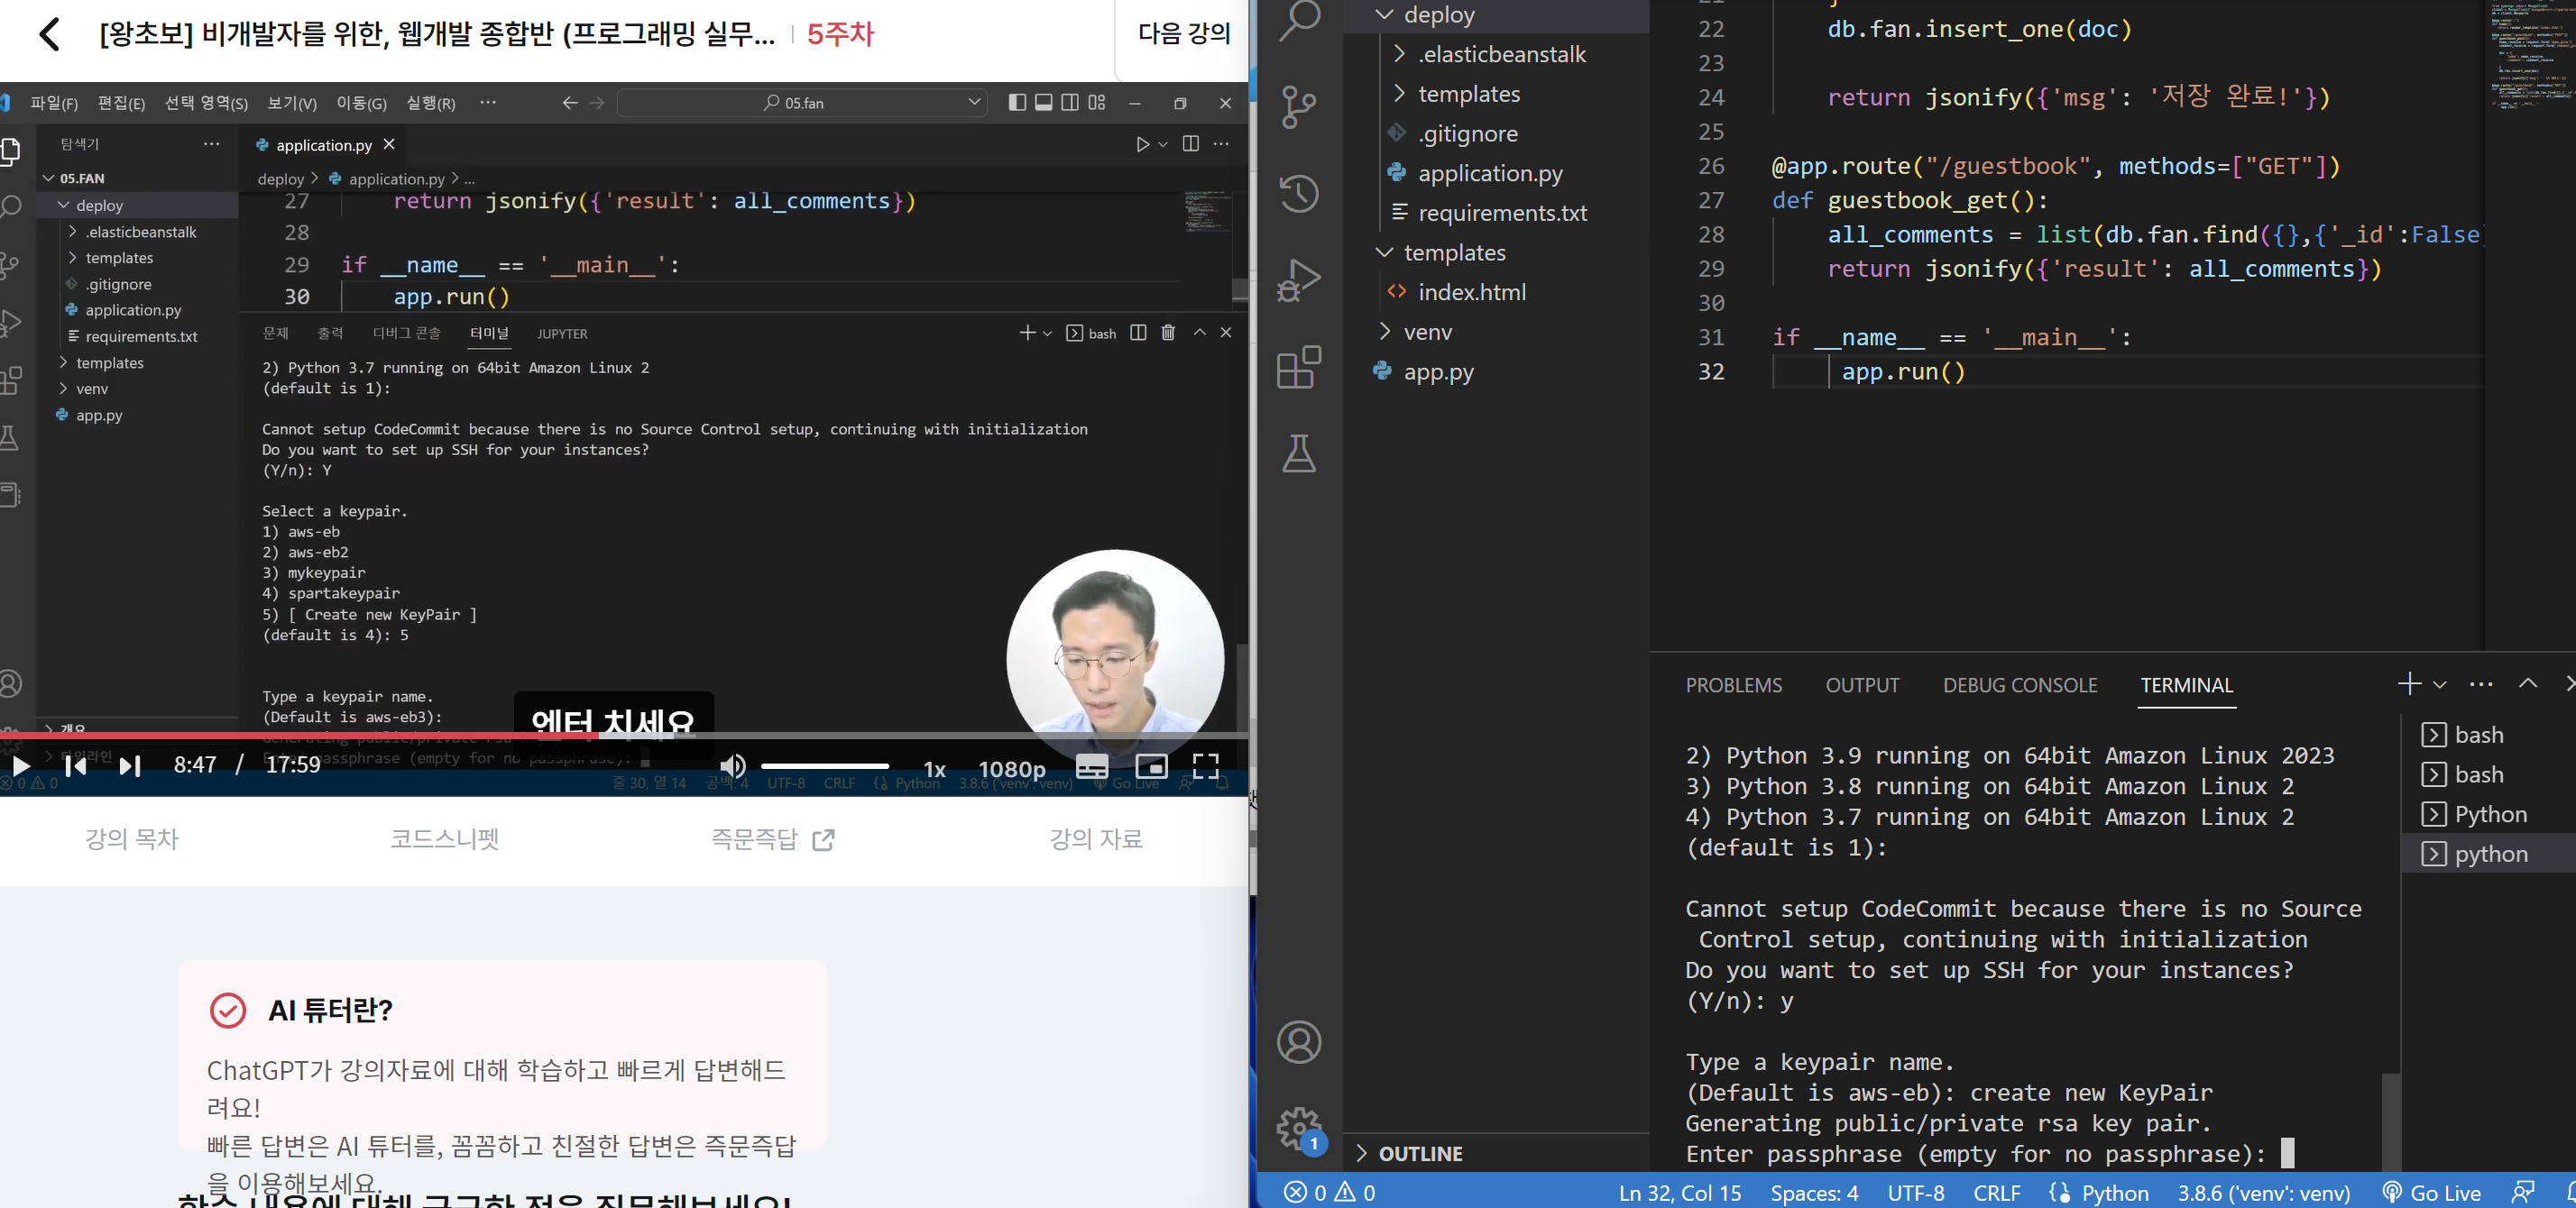Click Python interpreter 3.8.6 venv status
The height and width of the screenshot is (1208, 2576).
click(x=2263, y=1192)
